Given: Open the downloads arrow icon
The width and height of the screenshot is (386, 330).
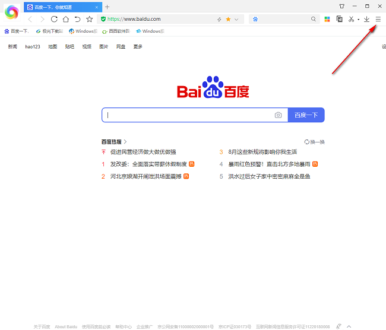Looking at the screenshot, I should pyautogui.click(x=366, y=19).
